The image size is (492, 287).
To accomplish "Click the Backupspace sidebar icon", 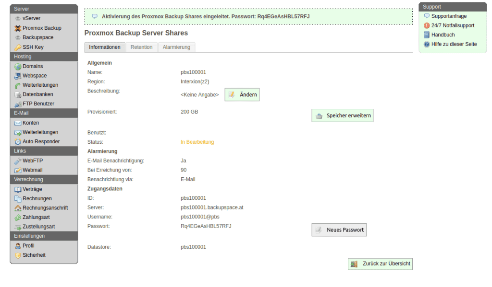I will pyautogui.click(x=18, y=37).
